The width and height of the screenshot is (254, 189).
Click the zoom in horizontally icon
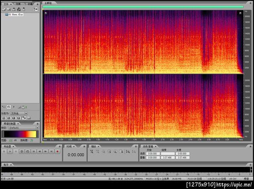92,151
